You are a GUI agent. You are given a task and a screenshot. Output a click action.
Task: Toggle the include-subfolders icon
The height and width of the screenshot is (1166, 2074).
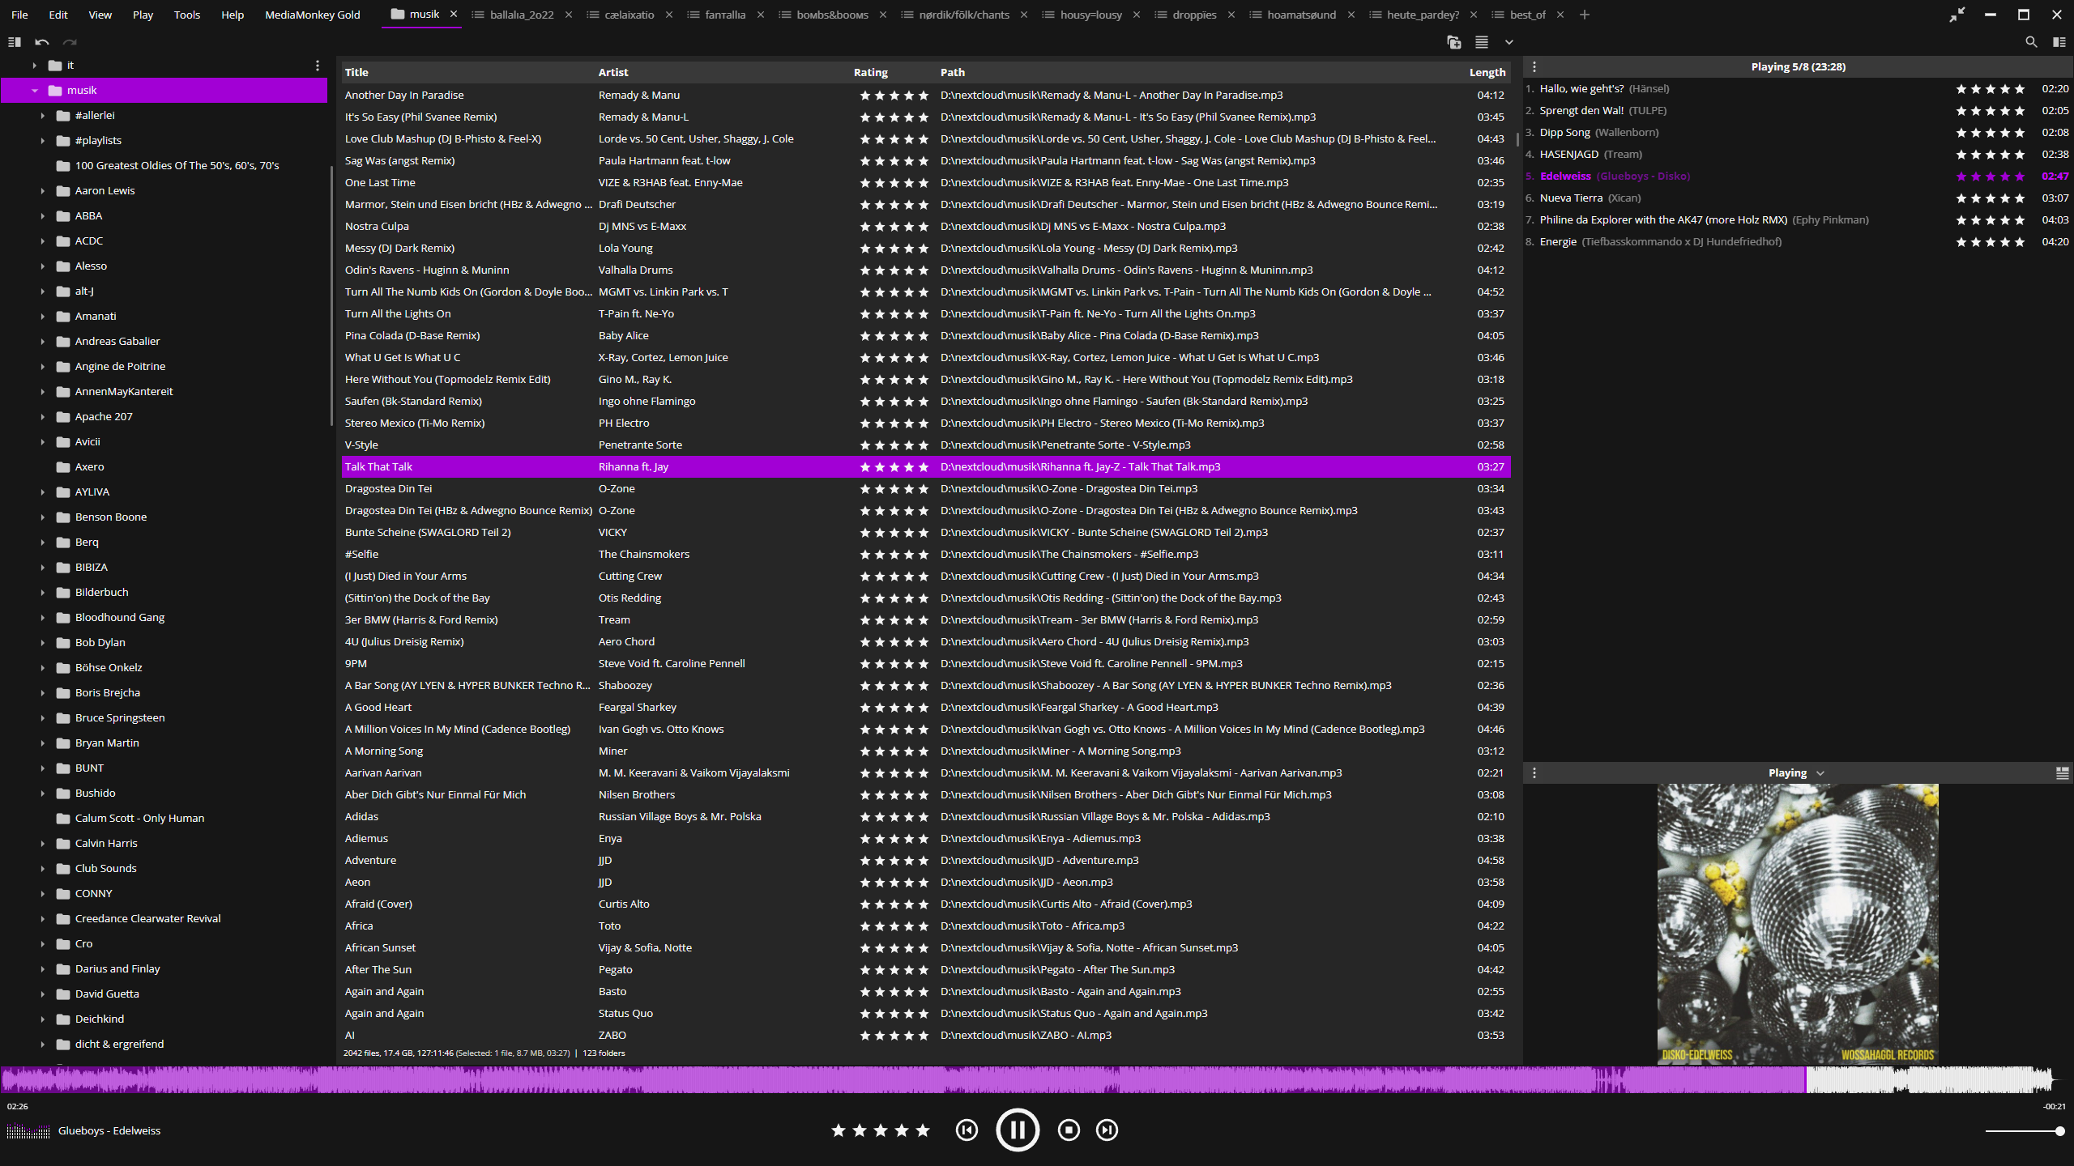point(1454,42)
